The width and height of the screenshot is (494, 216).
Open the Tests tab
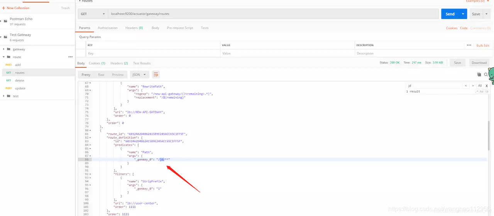coord(205,28)
